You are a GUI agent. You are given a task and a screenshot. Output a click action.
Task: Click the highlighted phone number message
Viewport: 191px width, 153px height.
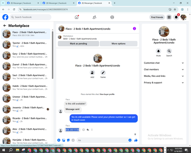click(x=72, y=130)
